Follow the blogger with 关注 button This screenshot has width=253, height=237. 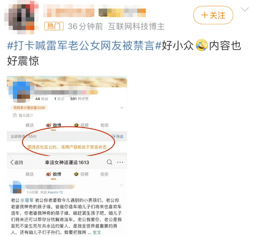(213, 15)
